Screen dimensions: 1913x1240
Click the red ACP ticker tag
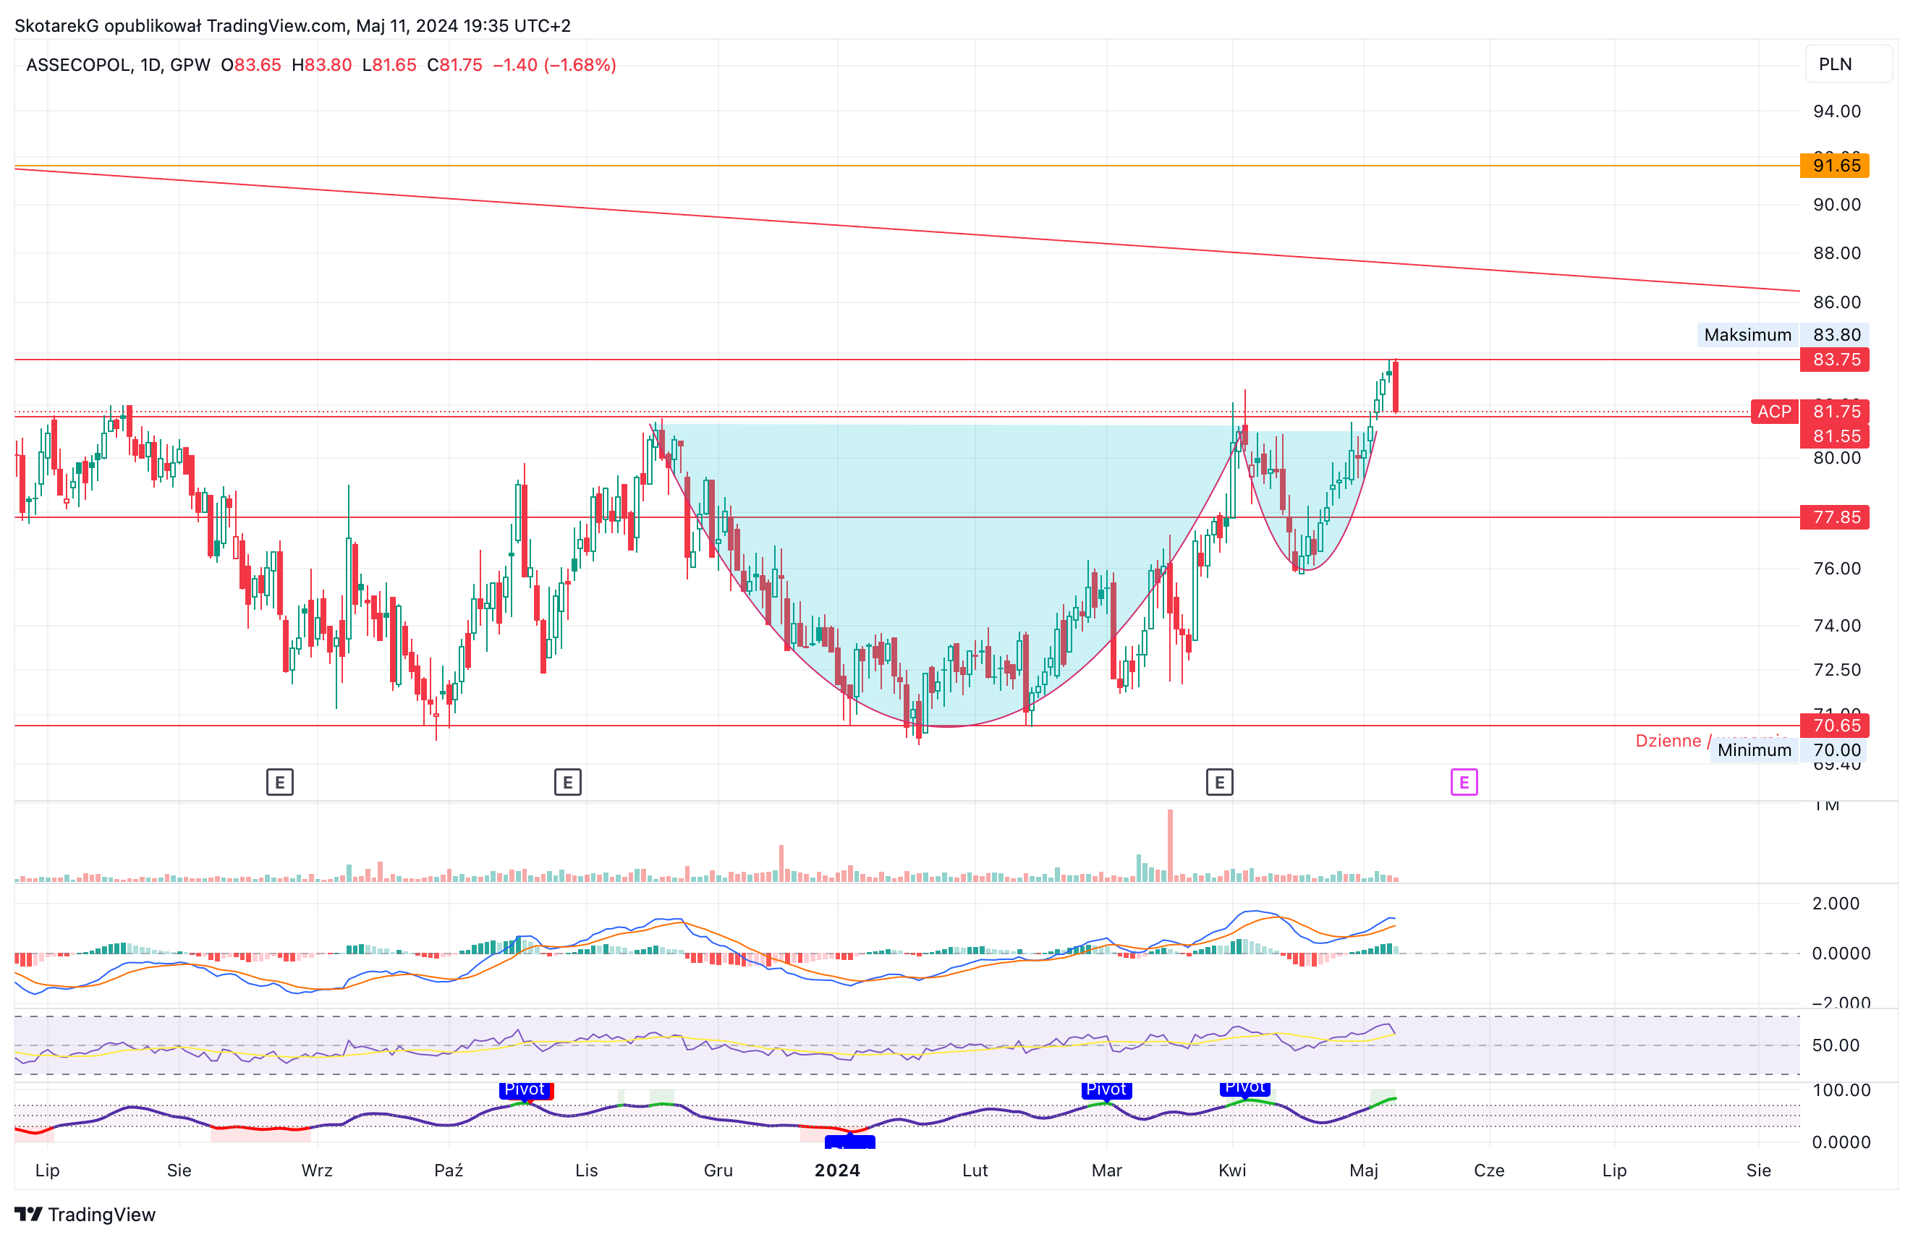pos(1774,412)
